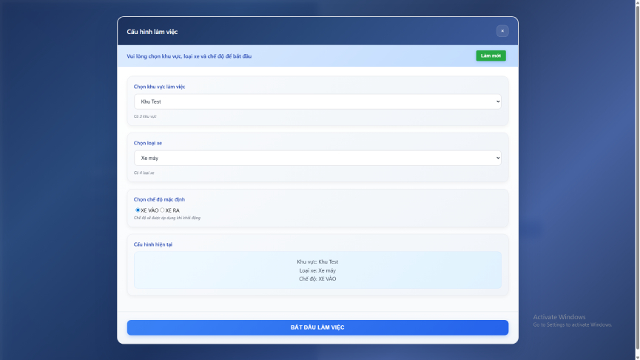Click the Vui lòng chọn khu vực instruction text

[x=189, y=56]
